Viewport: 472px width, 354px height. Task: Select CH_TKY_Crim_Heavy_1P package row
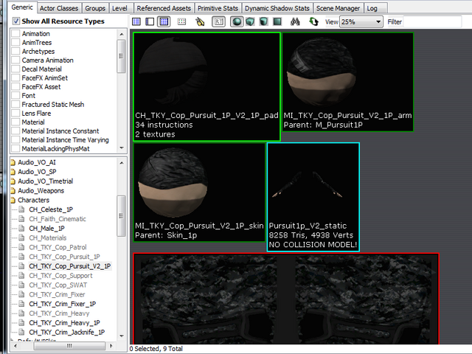(64, 323)
